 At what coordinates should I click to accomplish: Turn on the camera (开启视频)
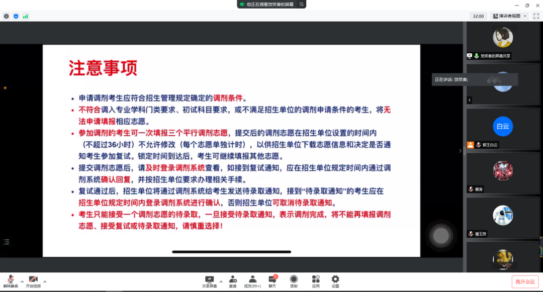(x=33, y=280)
